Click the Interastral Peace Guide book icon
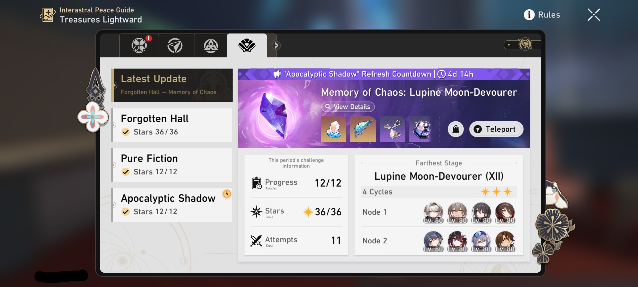 48,15
